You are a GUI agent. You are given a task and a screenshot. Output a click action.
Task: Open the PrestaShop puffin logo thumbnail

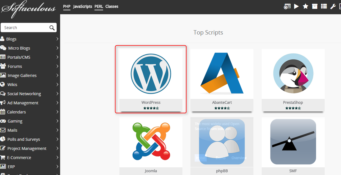[x=293, y=74]
